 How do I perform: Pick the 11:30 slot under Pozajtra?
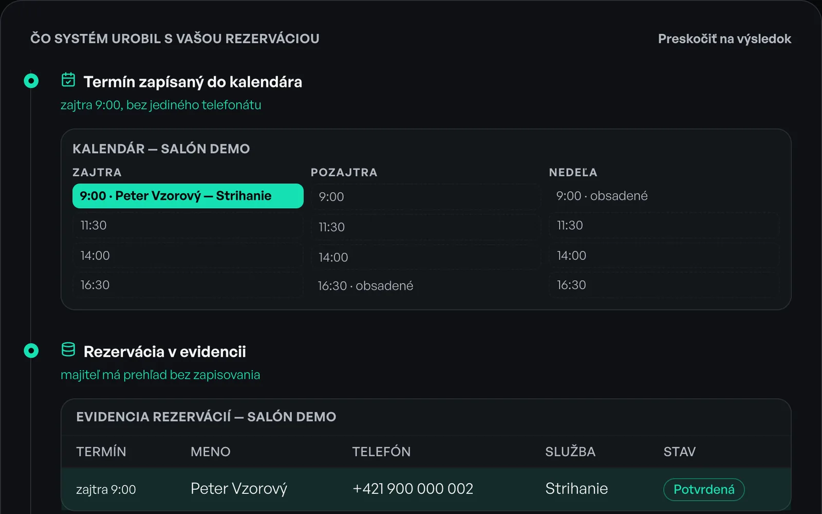click(426, 227)
